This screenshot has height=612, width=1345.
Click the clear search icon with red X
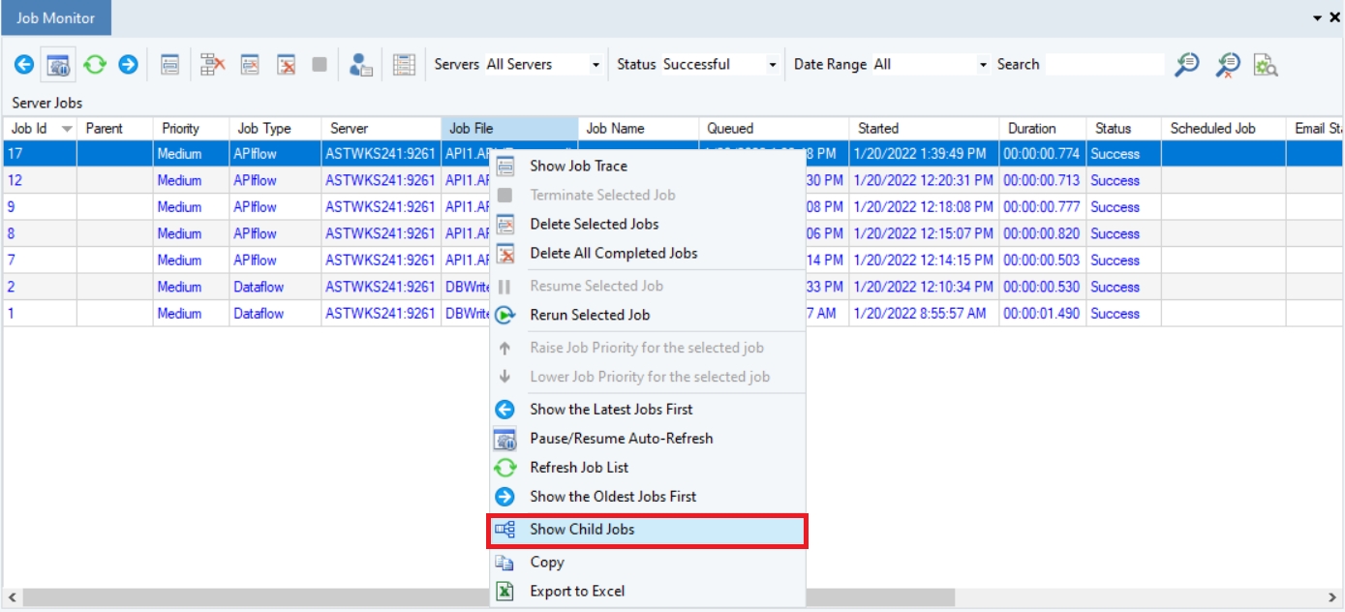1228,65
